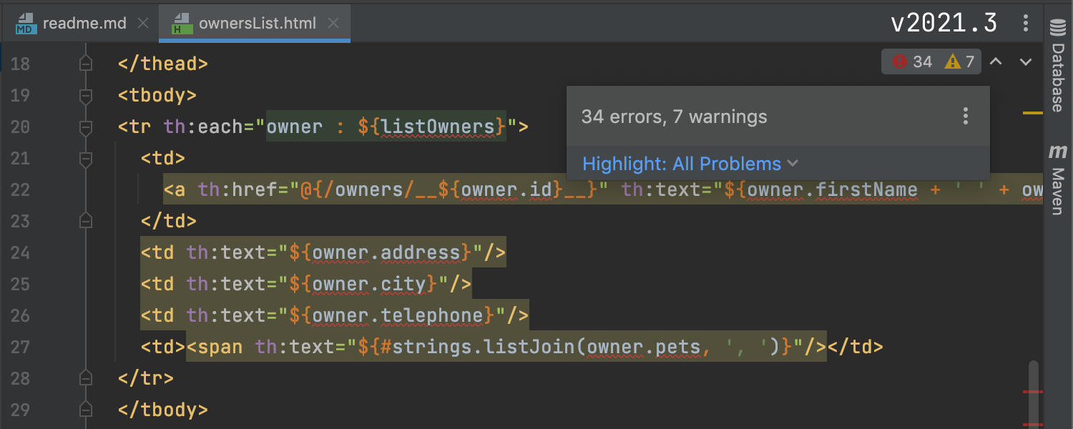This screenshot has width=1073, height=429.
Task: Collapse the tbody block on line 19
Action: pyautogui.click(x=86, y=96)
